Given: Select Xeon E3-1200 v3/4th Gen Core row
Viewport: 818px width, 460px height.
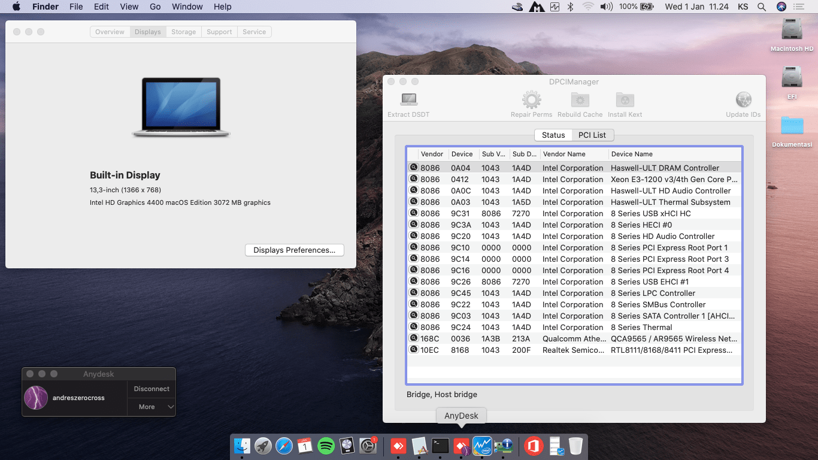Looking at the screenshot, I should [x=574, y=179].
